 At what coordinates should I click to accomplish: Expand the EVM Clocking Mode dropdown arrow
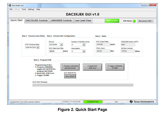pos(38,47)
